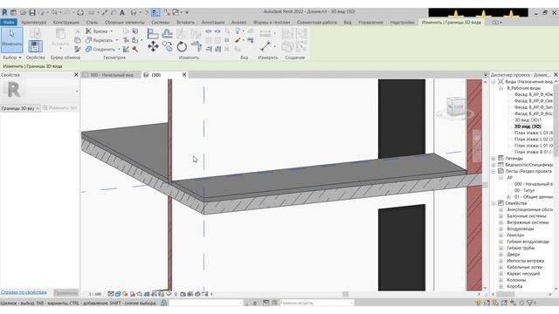Viewport: 559px width, 314px height.
Task: Click the Trim/Extend to corner icon
Action: coord(196,46)
